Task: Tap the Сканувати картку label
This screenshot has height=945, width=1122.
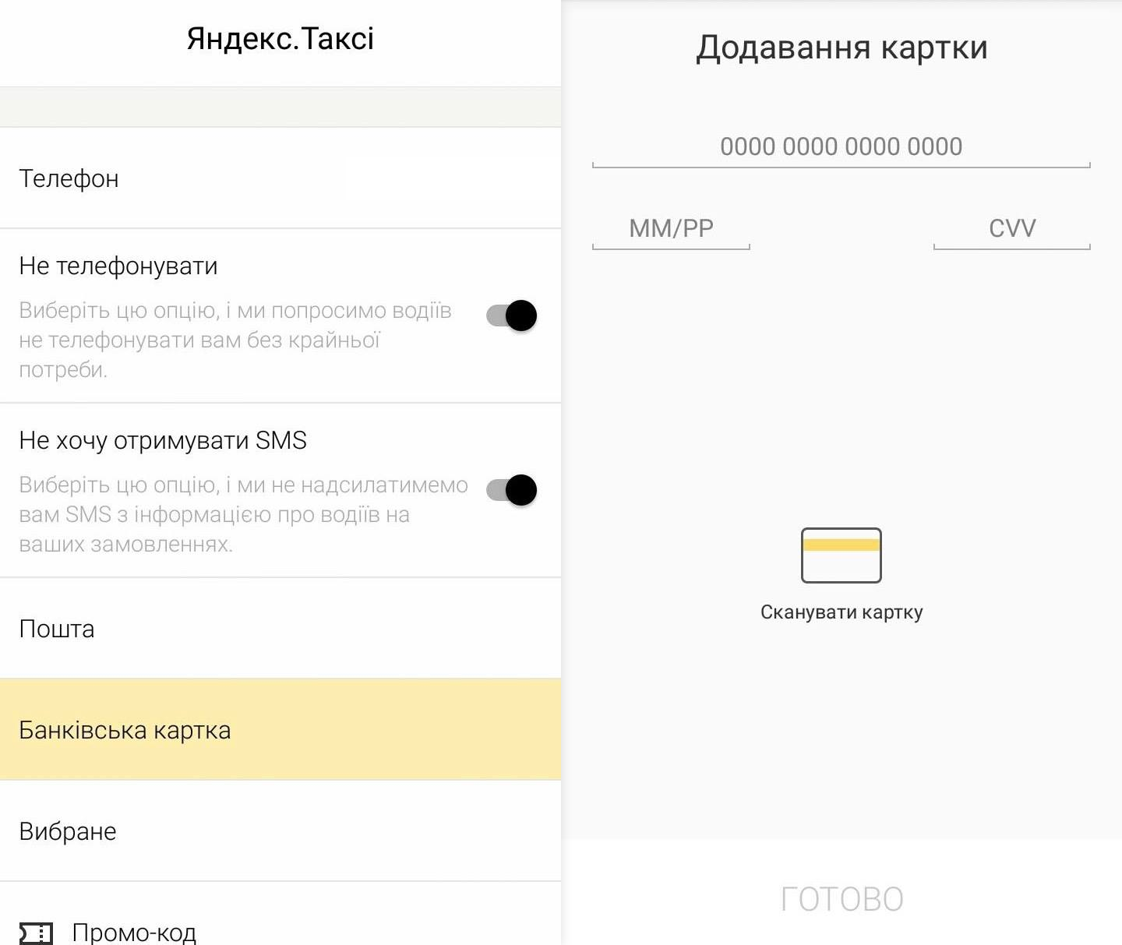Action: [x=841, y=612]
